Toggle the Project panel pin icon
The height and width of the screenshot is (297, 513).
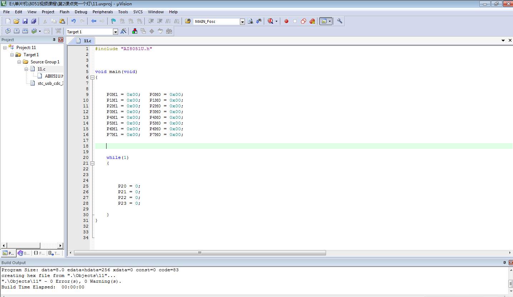(54, 40)
